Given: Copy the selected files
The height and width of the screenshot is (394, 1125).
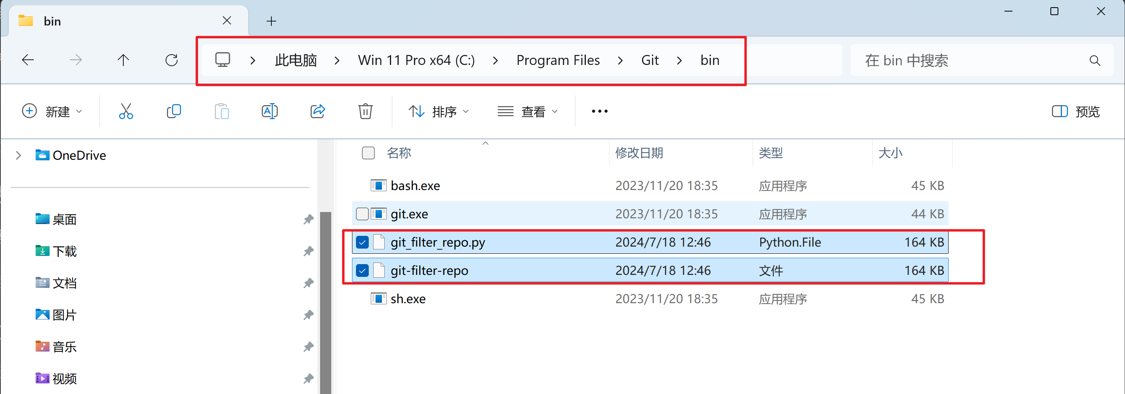Looking at the screenshot, I should pyautogui.click(x=174, y=111).
